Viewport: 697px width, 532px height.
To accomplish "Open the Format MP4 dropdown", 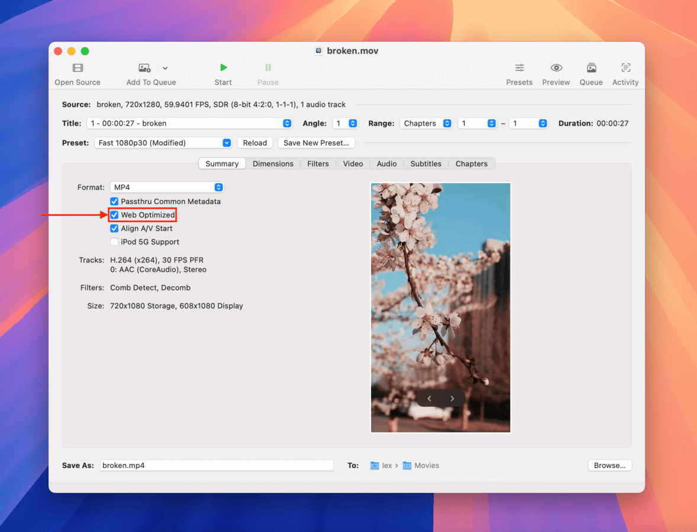I will [167, 187].
